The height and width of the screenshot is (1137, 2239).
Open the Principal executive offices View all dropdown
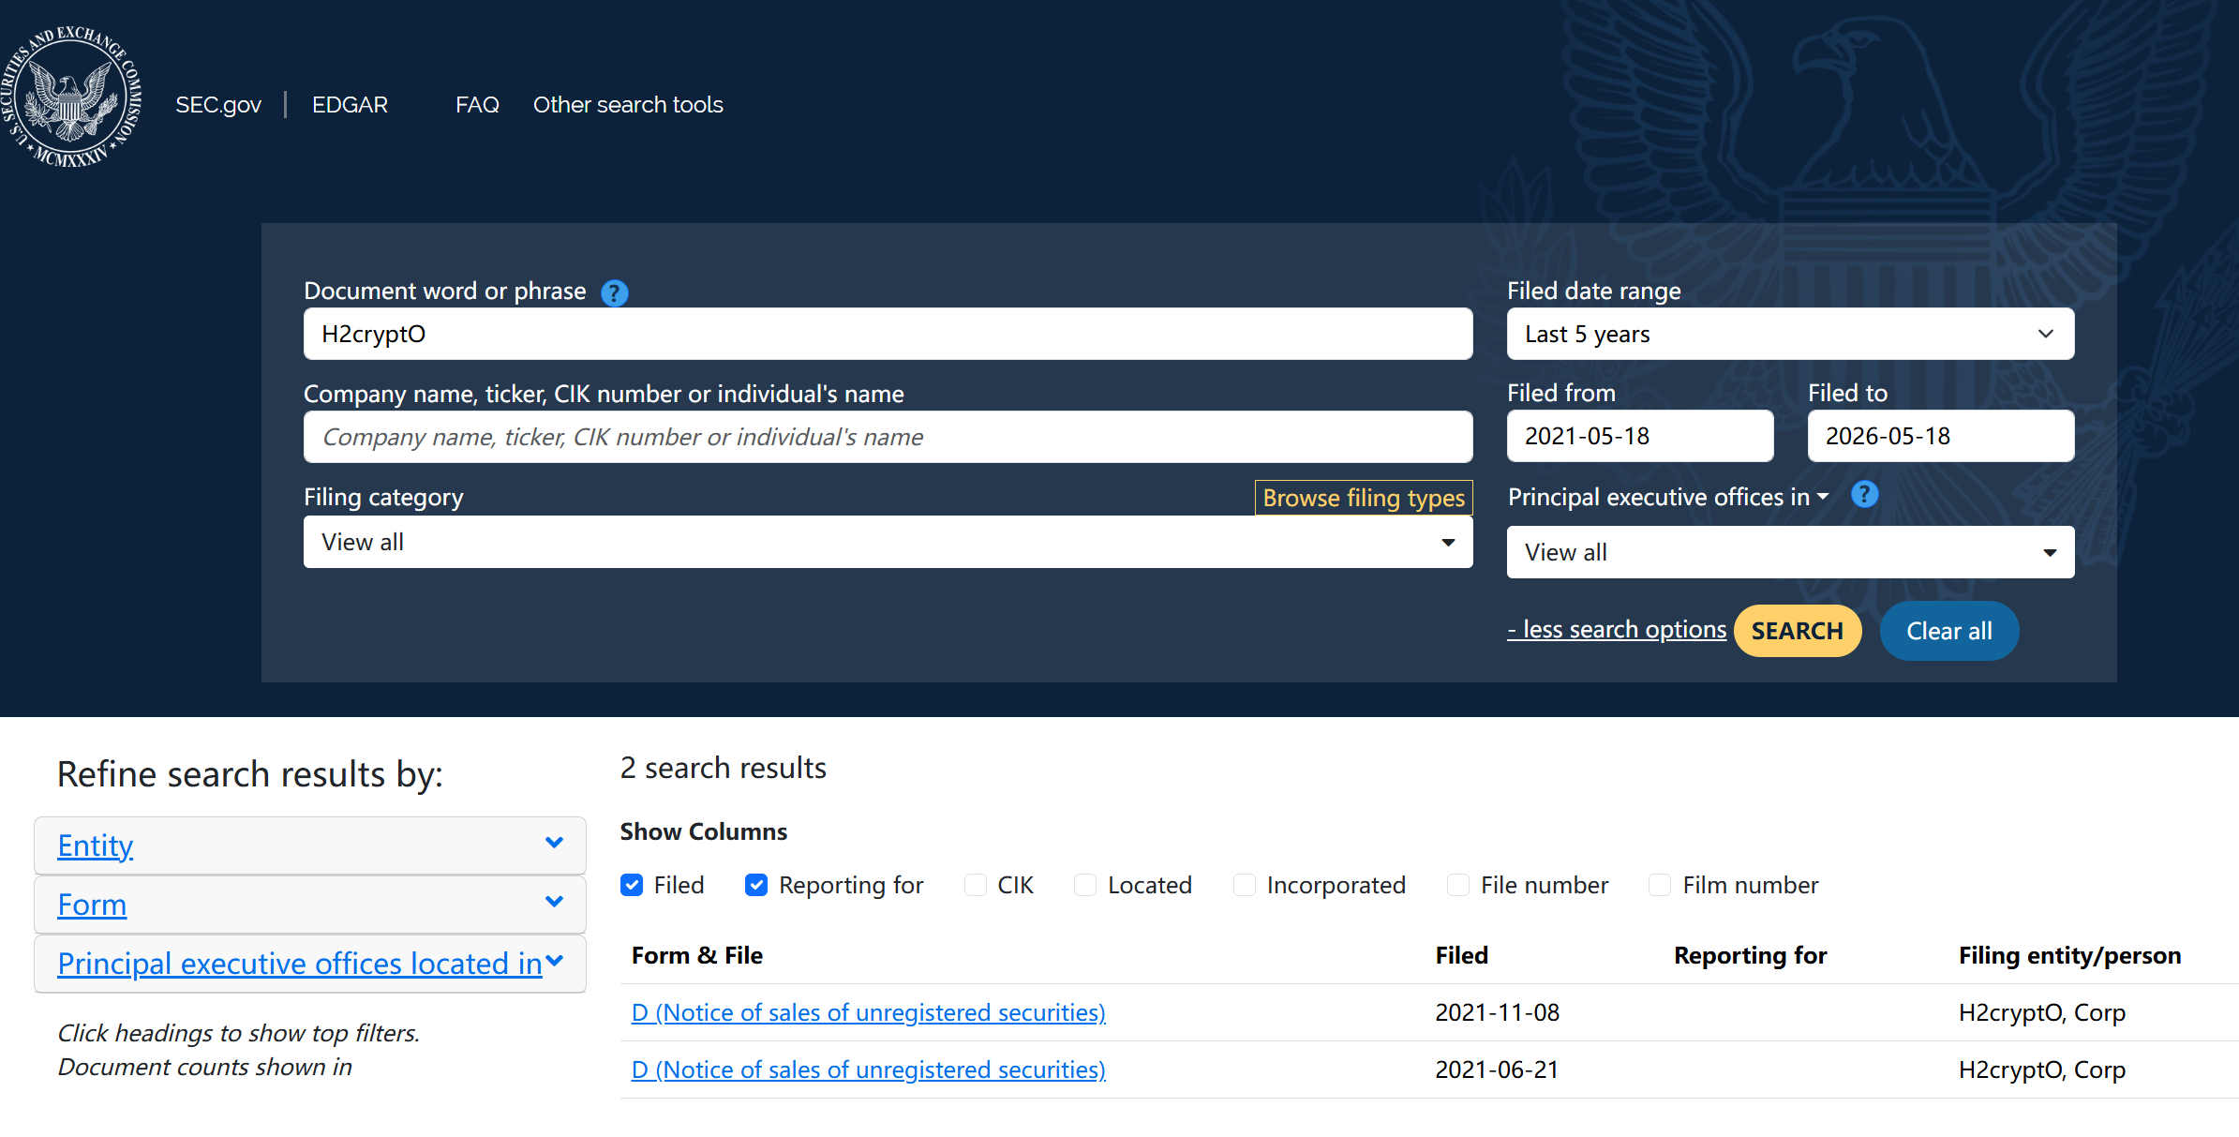(x=1790, y=552)
